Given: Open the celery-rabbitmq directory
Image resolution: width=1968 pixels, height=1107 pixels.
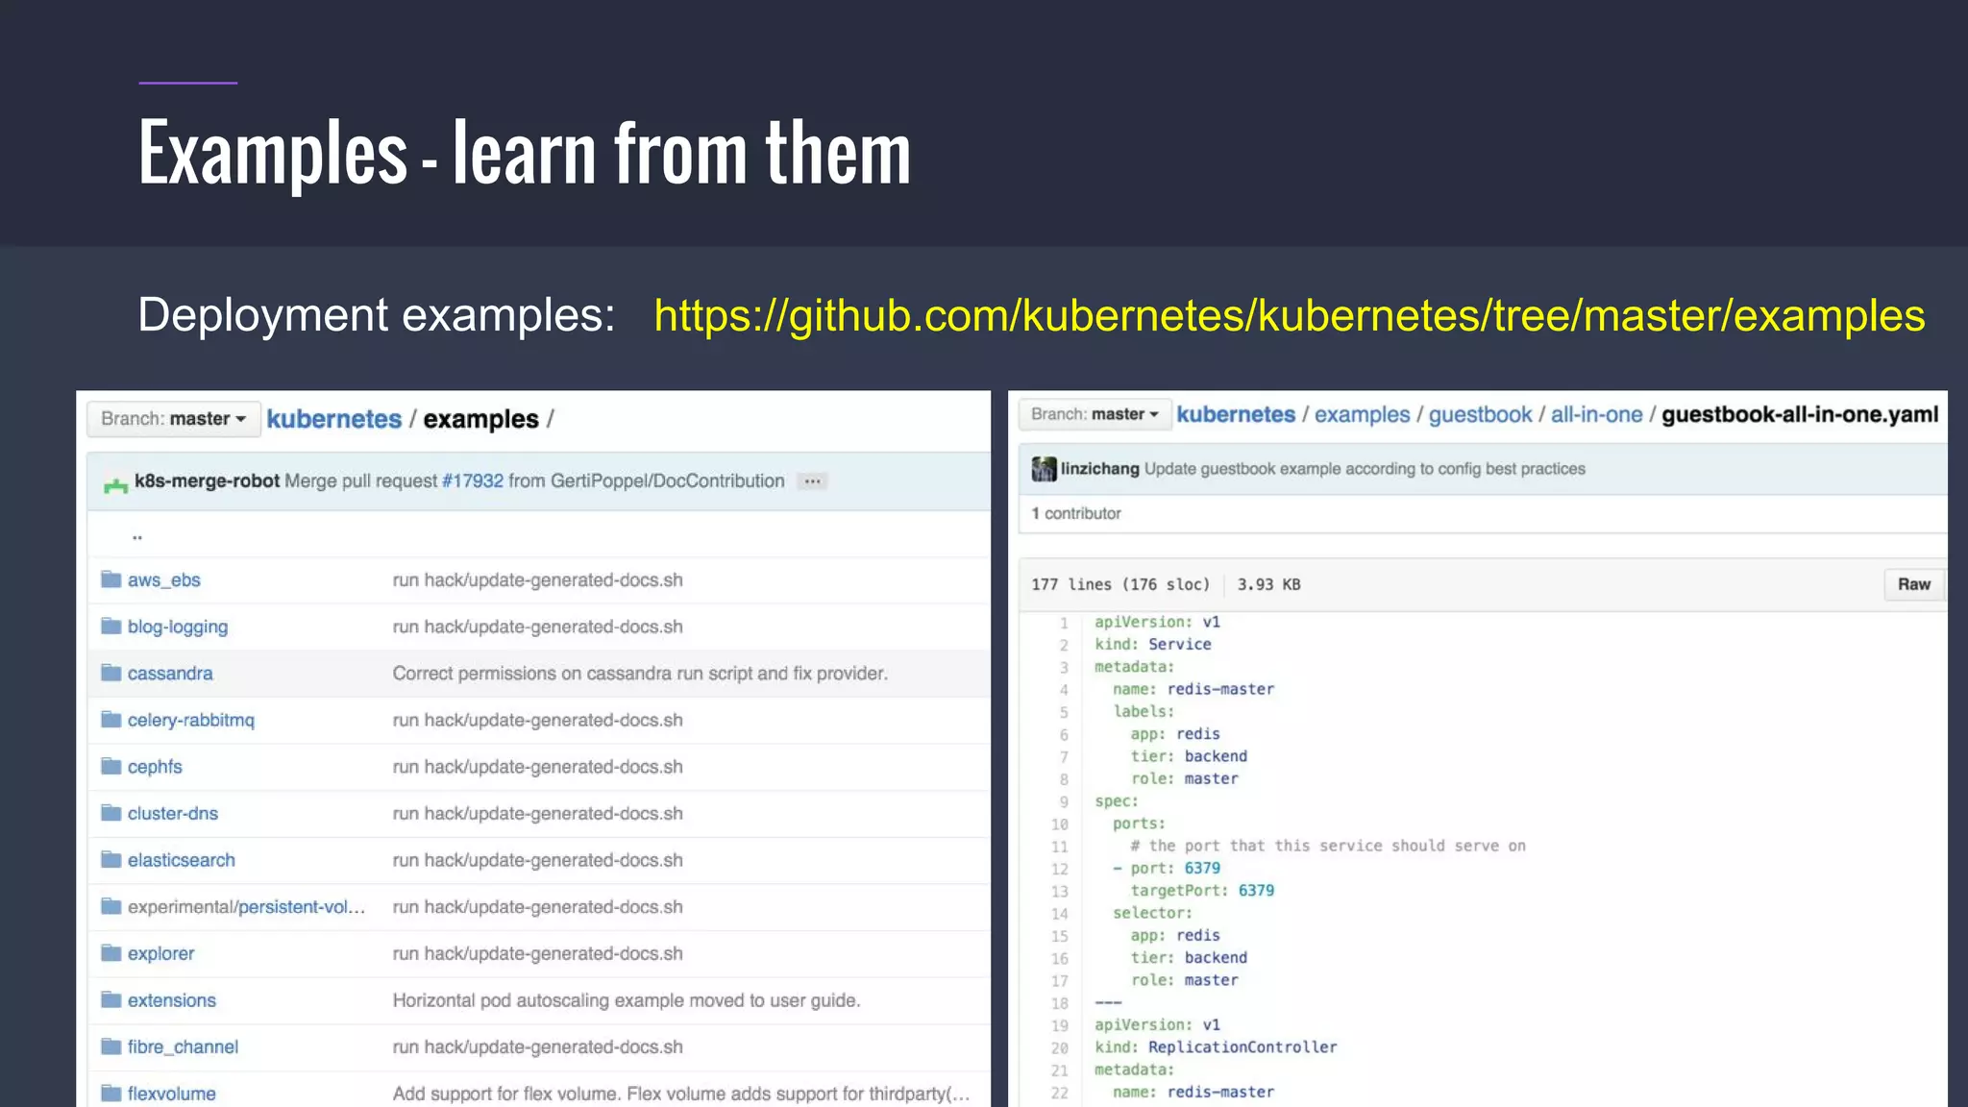Looking at the screenshot, I should [190, 720].
